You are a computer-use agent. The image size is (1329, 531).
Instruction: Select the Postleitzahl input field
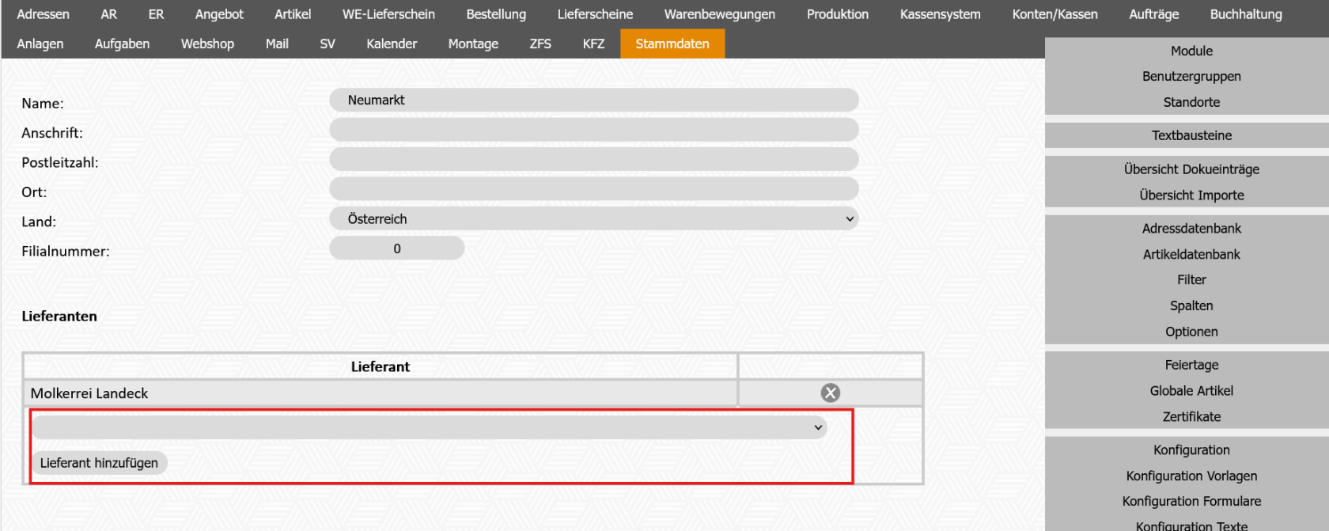[593, 160]
